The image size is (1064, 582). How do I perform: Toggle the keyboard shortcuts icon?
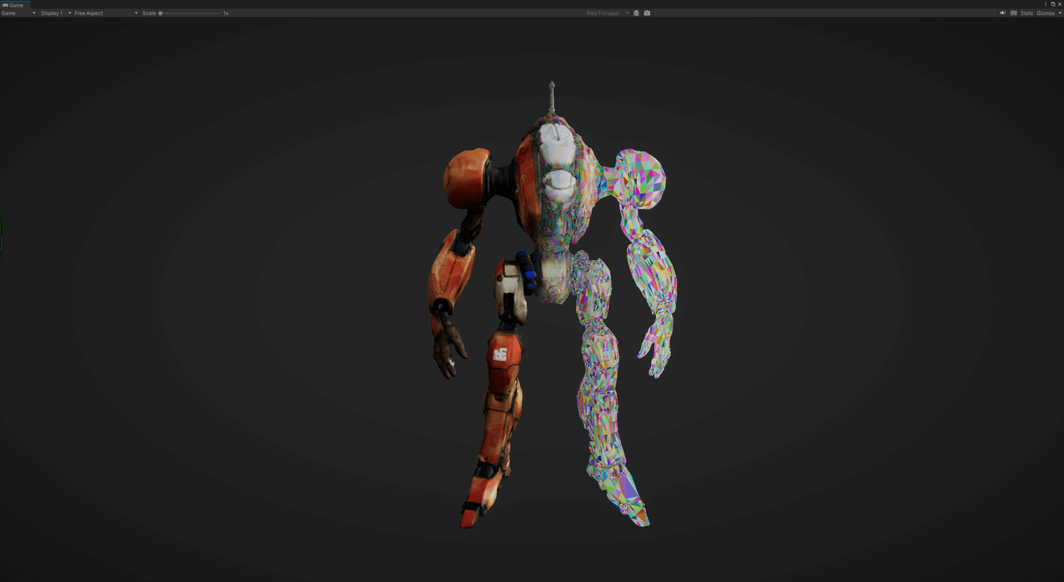pos(1014,13)
